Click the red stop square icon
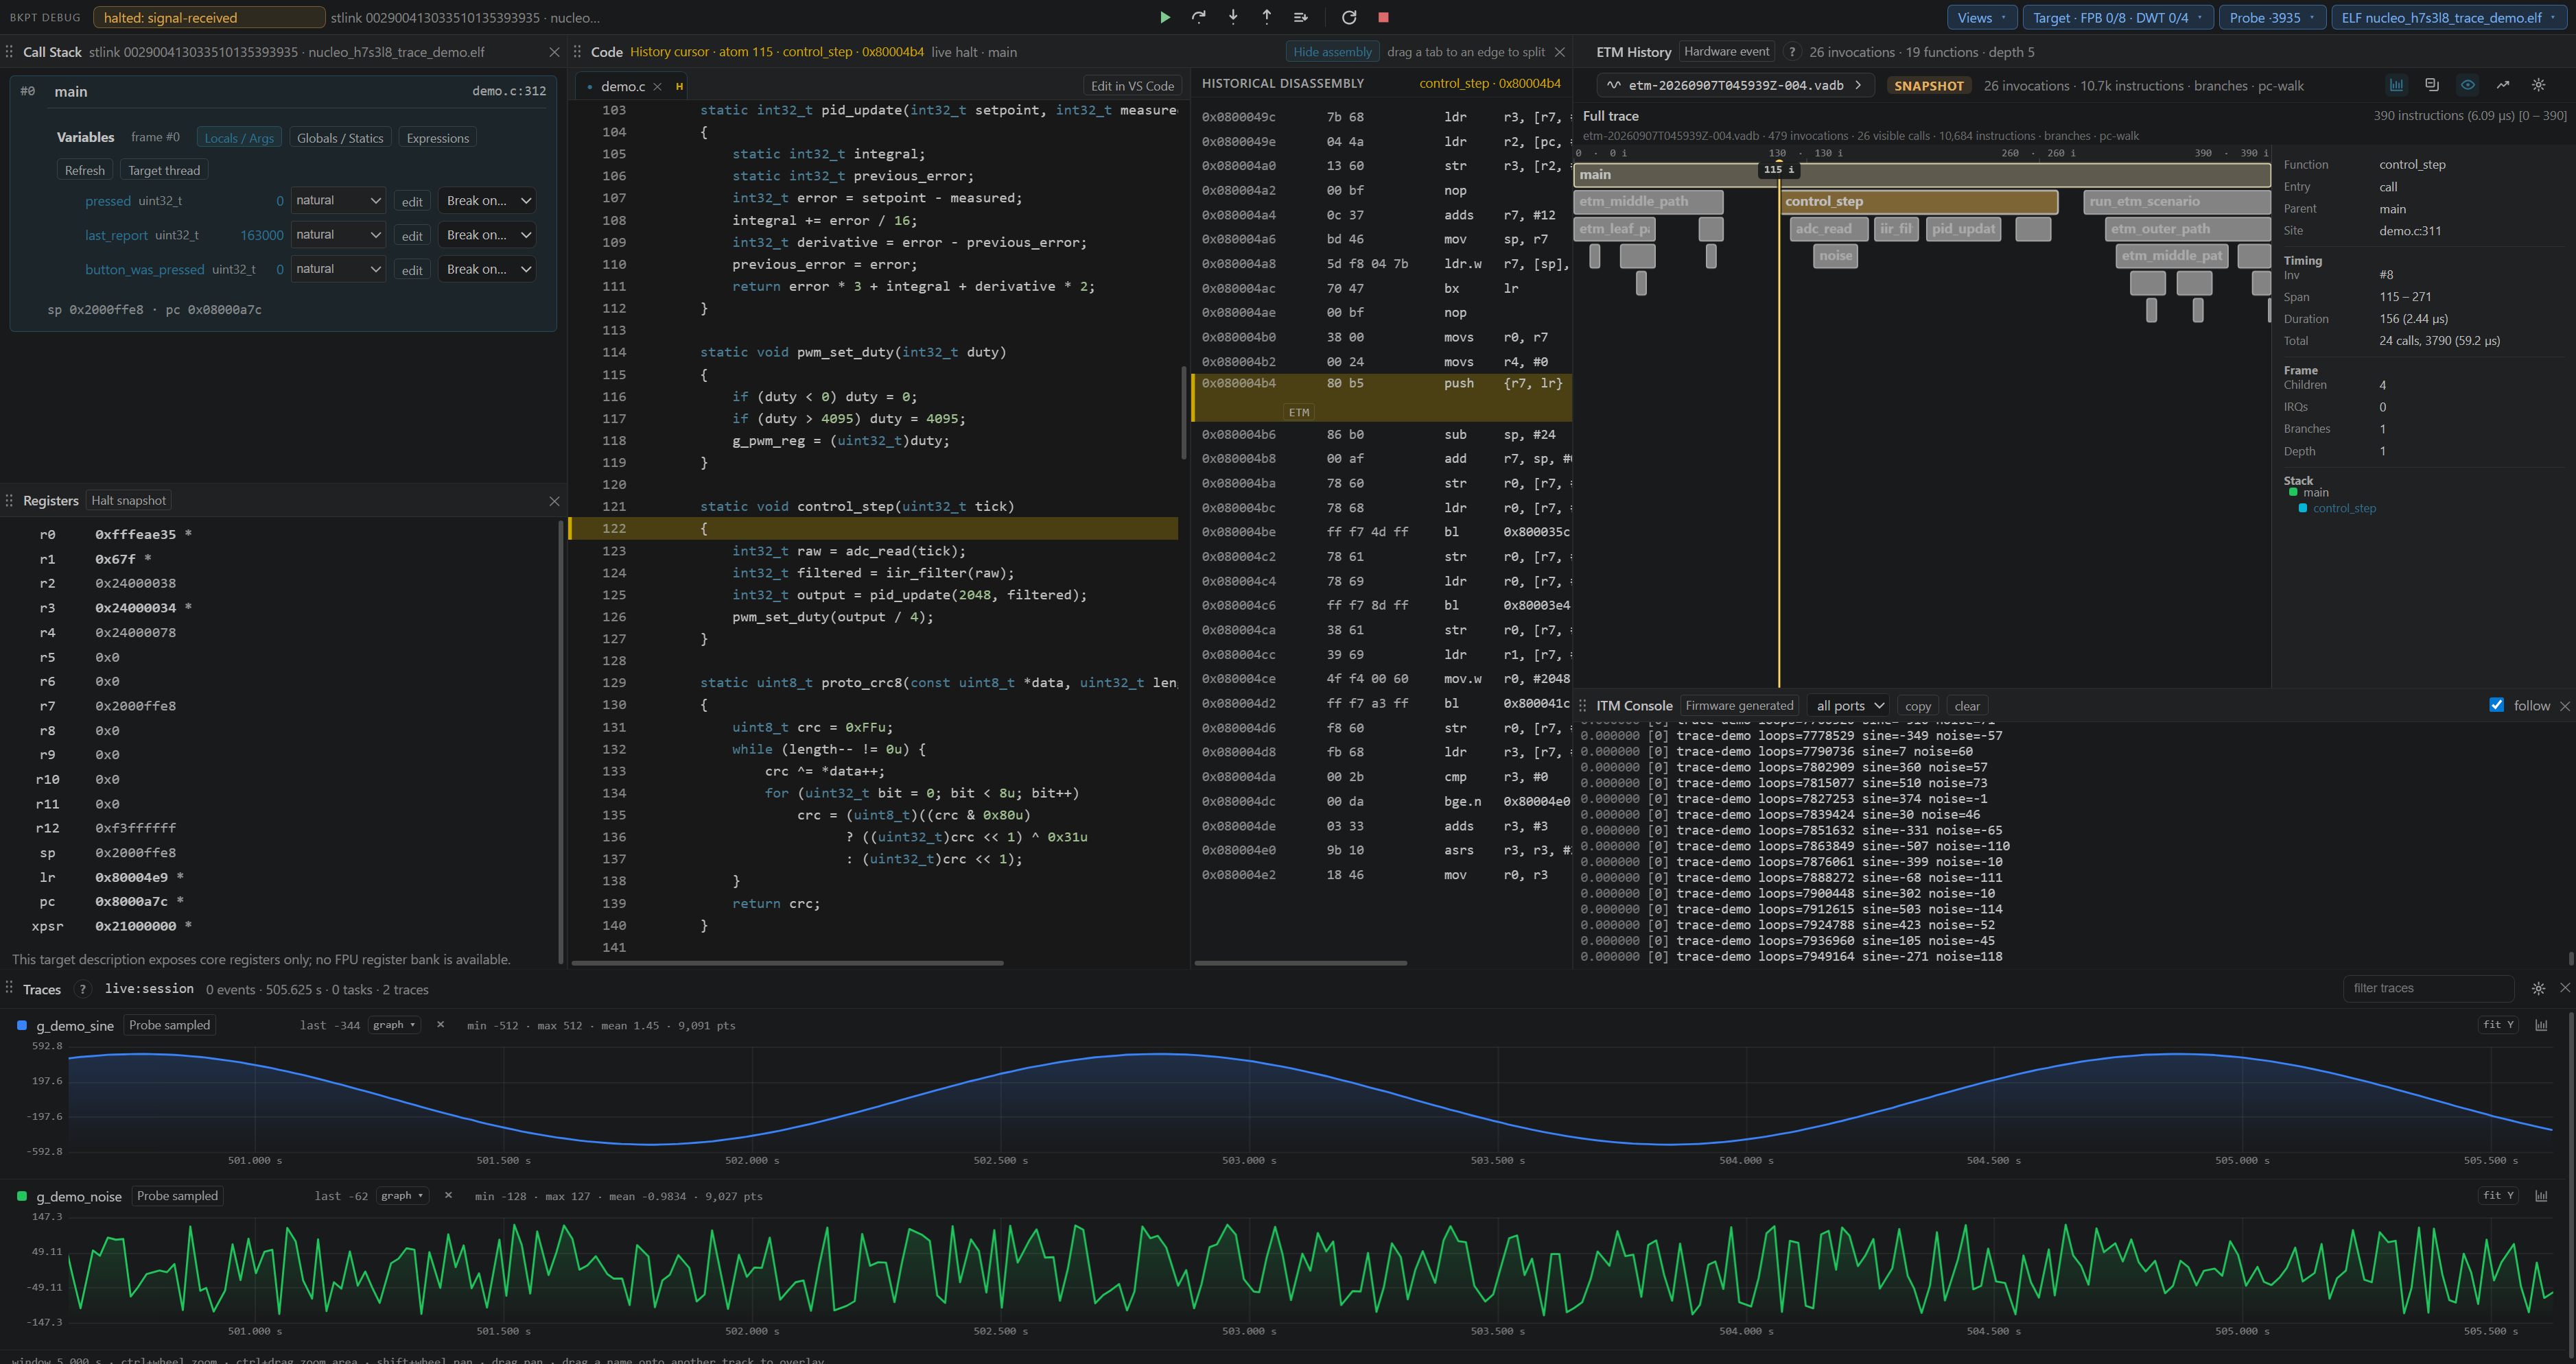The height and width of the screenshot is (1364, 2576). point(1383,17)
